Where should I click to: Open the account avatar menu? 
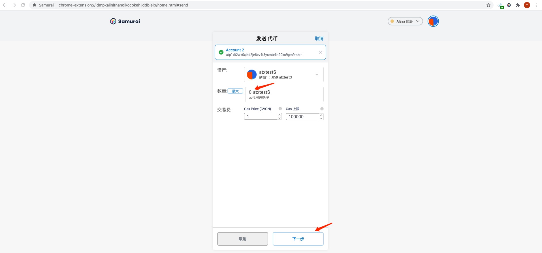[x=433, y=21]
